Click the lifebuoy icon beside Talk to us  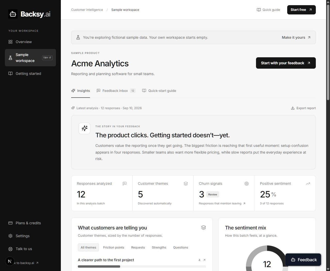tap(10, 249)
